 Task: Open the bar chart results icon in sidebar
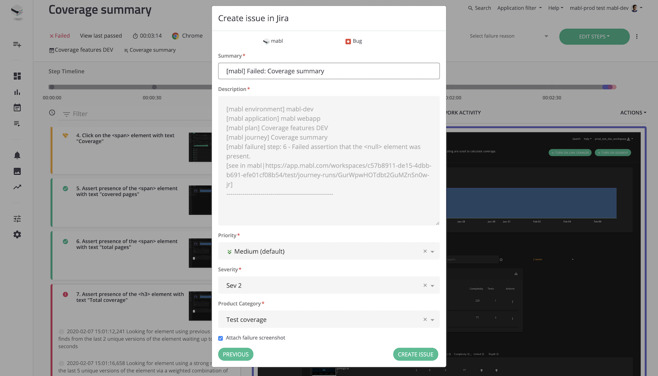pos(17,92)
